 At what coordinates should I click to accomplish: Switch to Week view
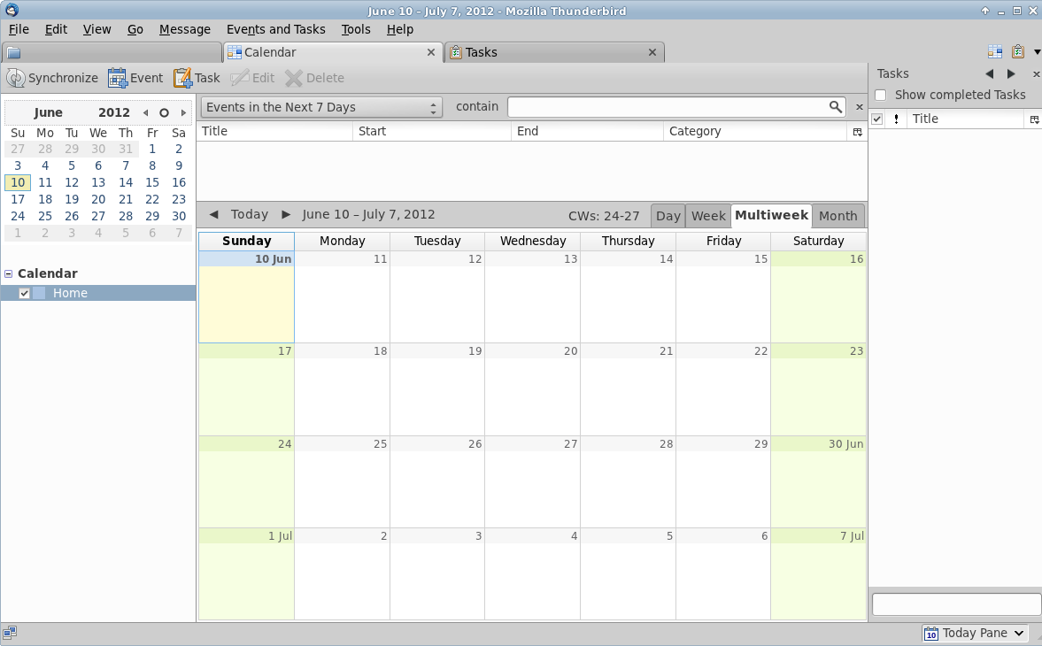(x=708, y=216)
